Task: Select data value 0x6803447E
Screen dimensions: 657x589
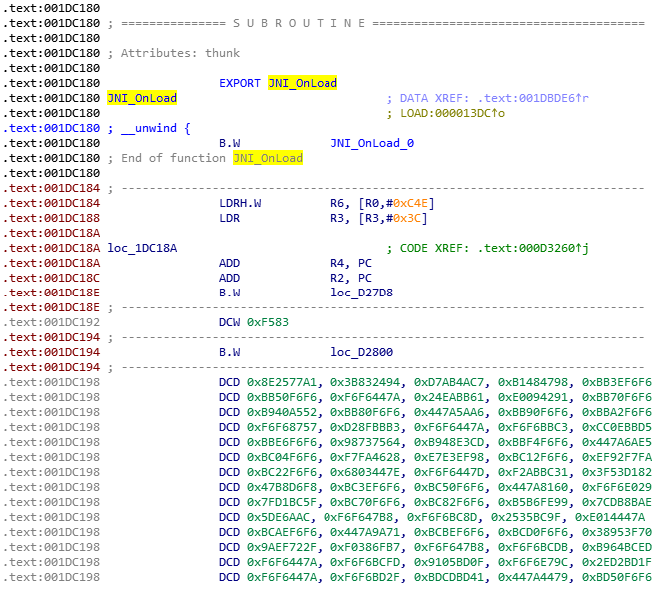Action: [365, 472]
